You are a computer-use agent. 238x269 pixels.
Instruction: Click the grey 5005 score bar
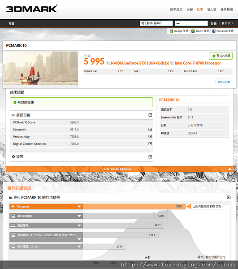coord(125,216)
